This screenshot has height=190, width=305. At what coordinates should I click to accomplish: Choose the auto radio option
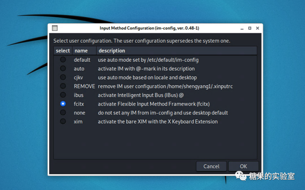click(63, 69)
